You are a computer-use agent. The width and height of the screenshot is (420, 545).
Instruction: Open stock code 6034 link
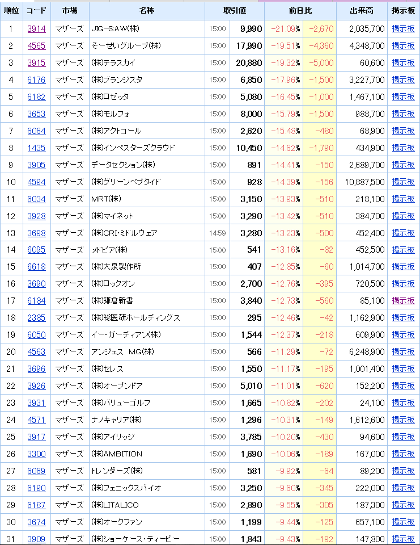pyautogui.click(x=36, y=199)
